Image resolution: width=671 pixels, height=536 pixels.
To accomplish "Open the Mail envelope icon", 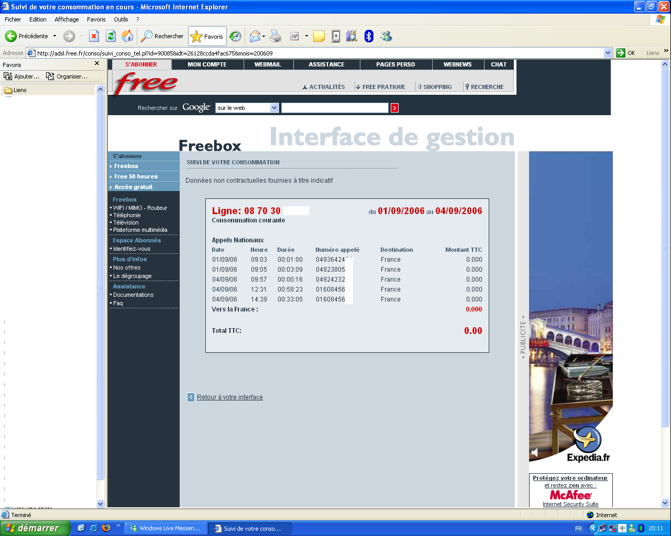I will (x=255, y=36).
